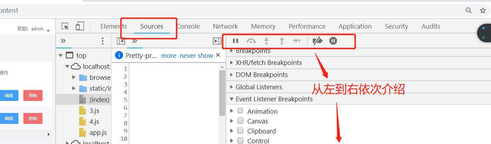491x144 pixels.
Task: Click the 'more' link in Pretty-print bar
Action: [169, 56]
